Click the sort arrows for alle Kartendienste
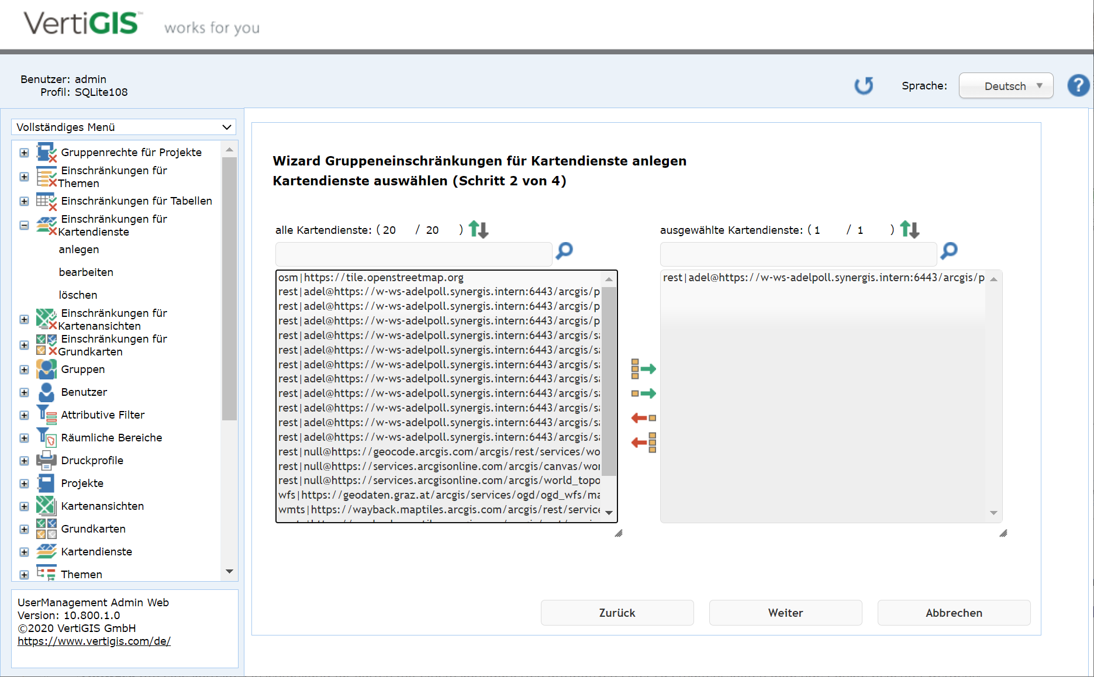This screenshot has width=1094, height=677. (478, 230)
